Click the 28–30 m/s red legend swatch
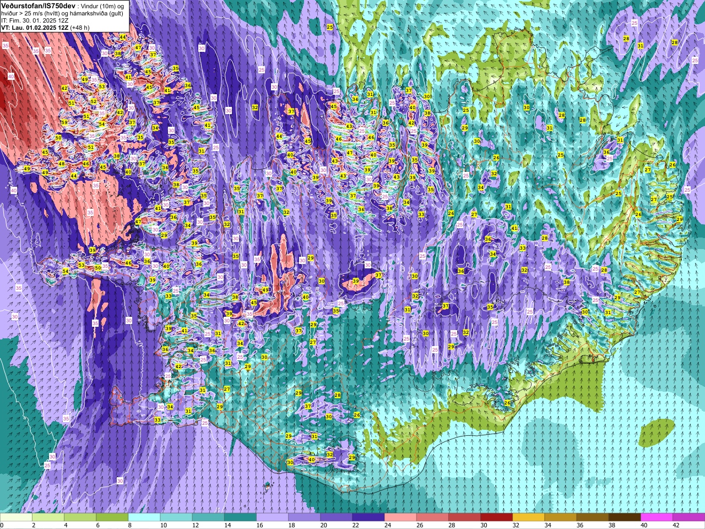Screen dimensions: 705x529 tap(464, 517)
